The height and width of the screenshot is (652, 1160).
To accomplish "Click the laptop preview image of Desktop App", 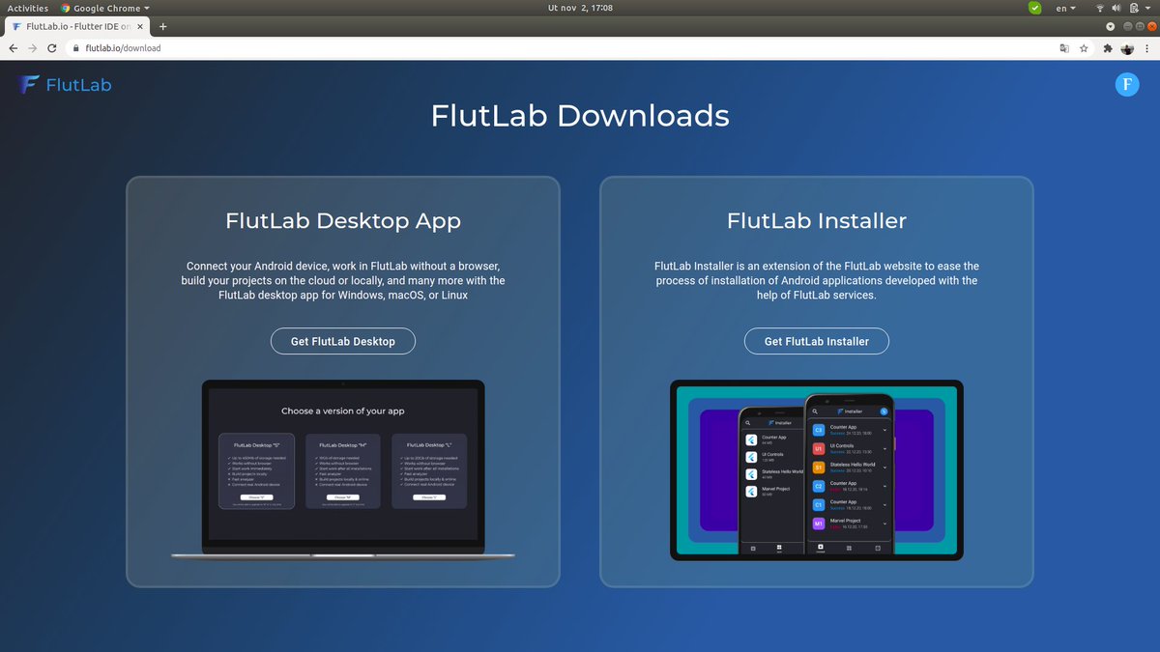I will [x=343, y=469].
